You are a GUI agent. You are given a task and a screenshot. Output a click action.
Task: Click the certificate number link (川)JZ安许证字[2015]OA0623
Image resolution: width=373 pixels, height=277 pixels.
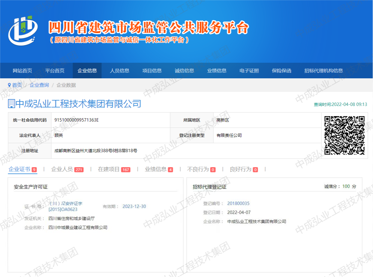65,206
